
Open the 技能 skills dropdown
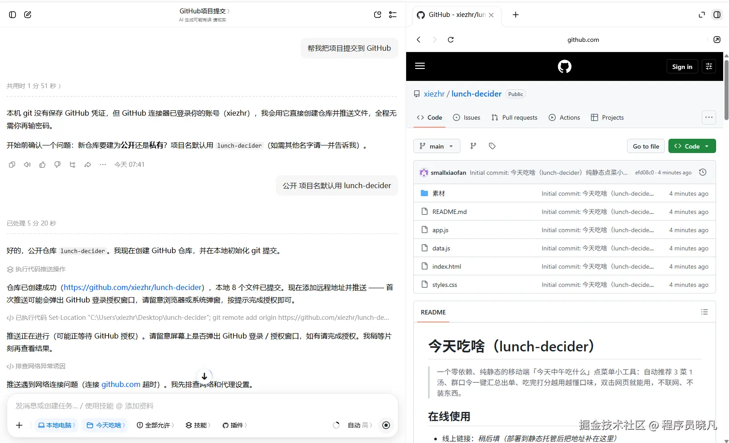(198, 425)
